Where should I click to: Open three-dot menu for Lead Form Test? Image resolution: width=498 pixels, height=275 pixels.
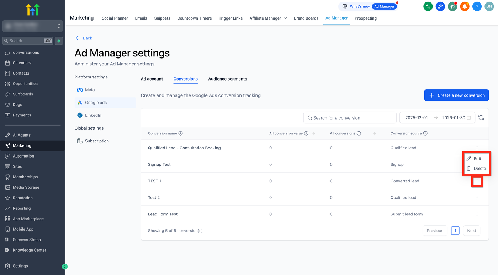[477, 214]
